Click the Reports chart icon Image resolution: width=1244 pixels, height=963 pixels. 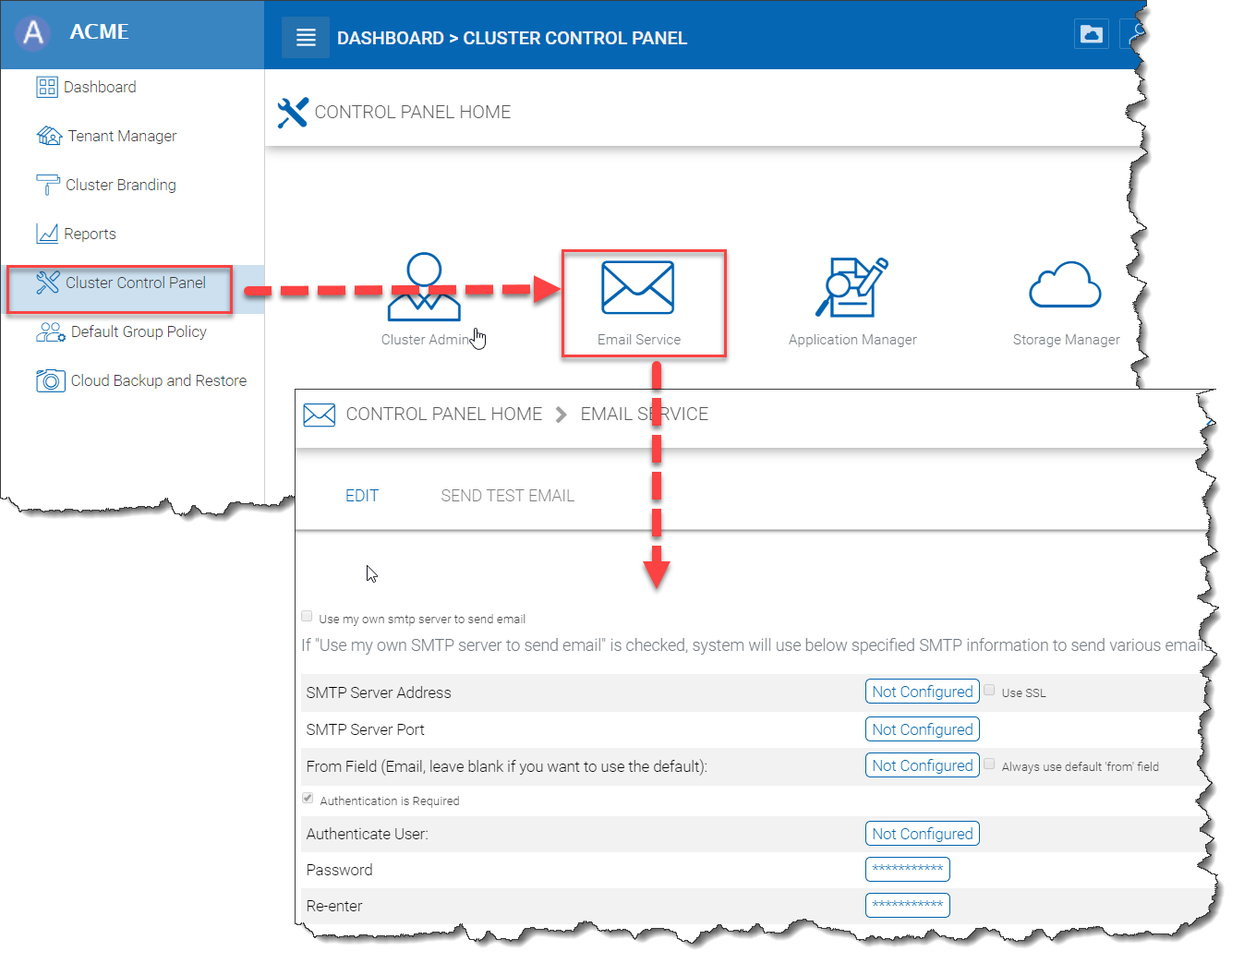(47, 234)
